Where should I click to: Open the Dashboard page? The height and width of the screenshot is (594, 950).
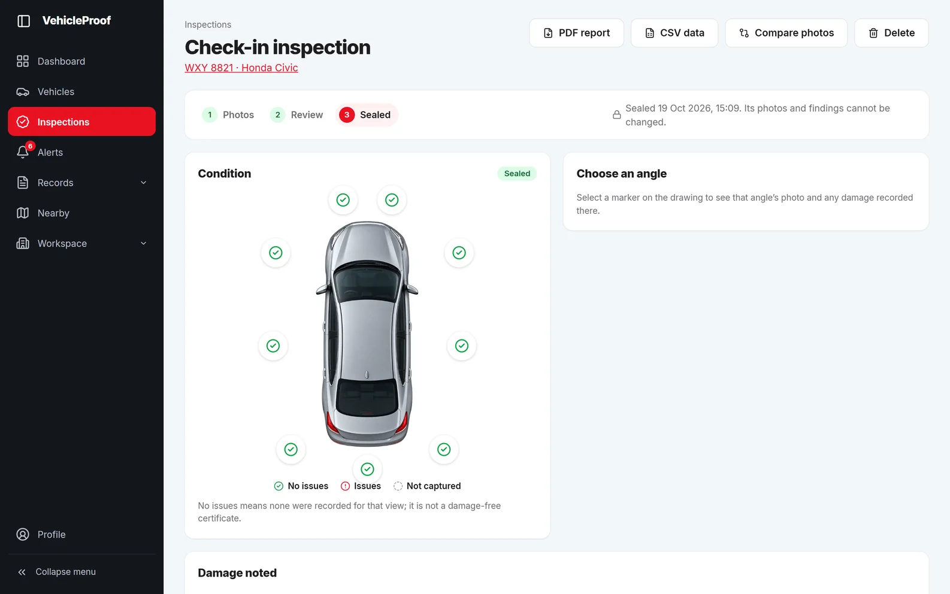click(x=81, y=61)
